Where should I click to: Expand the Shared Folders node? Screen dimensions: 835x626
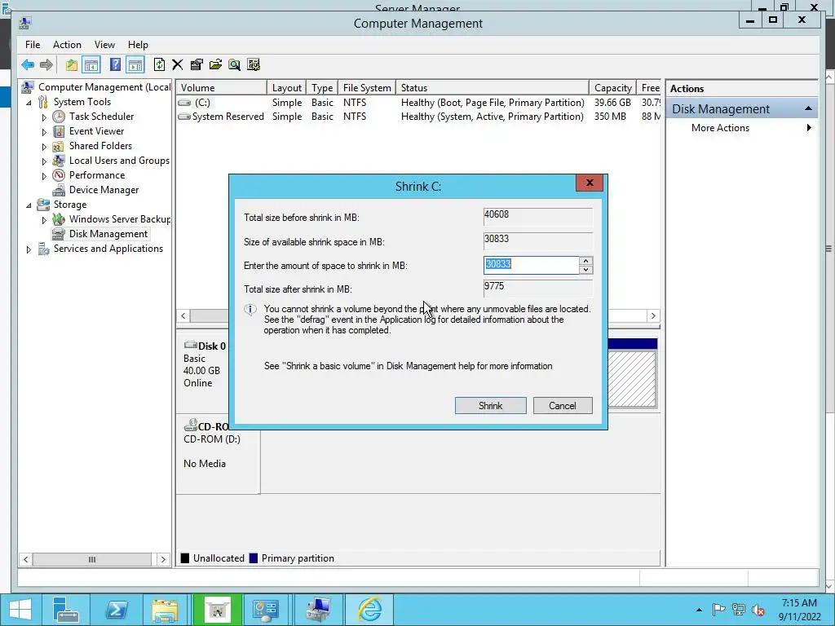tap(44, 147)
